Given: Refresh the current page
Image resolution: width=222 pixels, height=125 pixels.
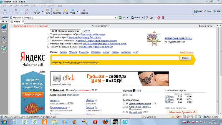Looking at the screenshot, I should pos(37,11).
